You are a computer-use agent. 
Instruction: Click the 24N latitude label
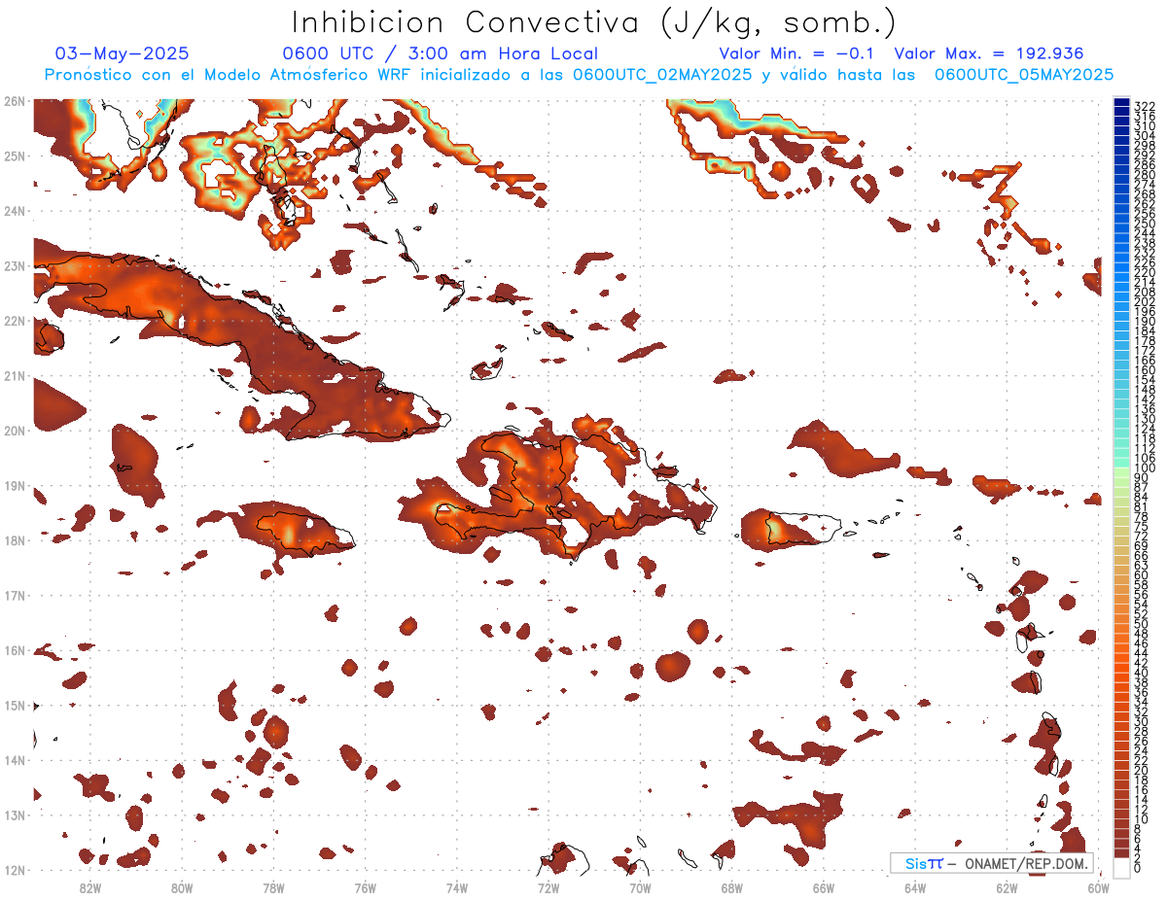(x=14, y=211)
